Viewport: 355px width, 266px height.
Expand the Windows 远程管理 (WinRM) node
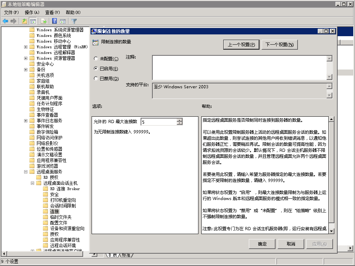tap(26, 47)
